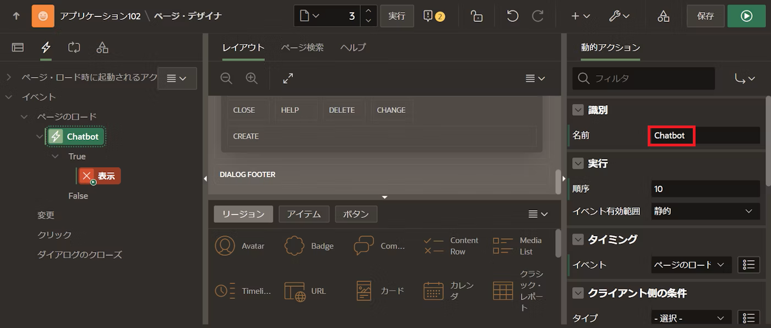Click the Save button
771x328 pixels.
[x=705, y=16]
